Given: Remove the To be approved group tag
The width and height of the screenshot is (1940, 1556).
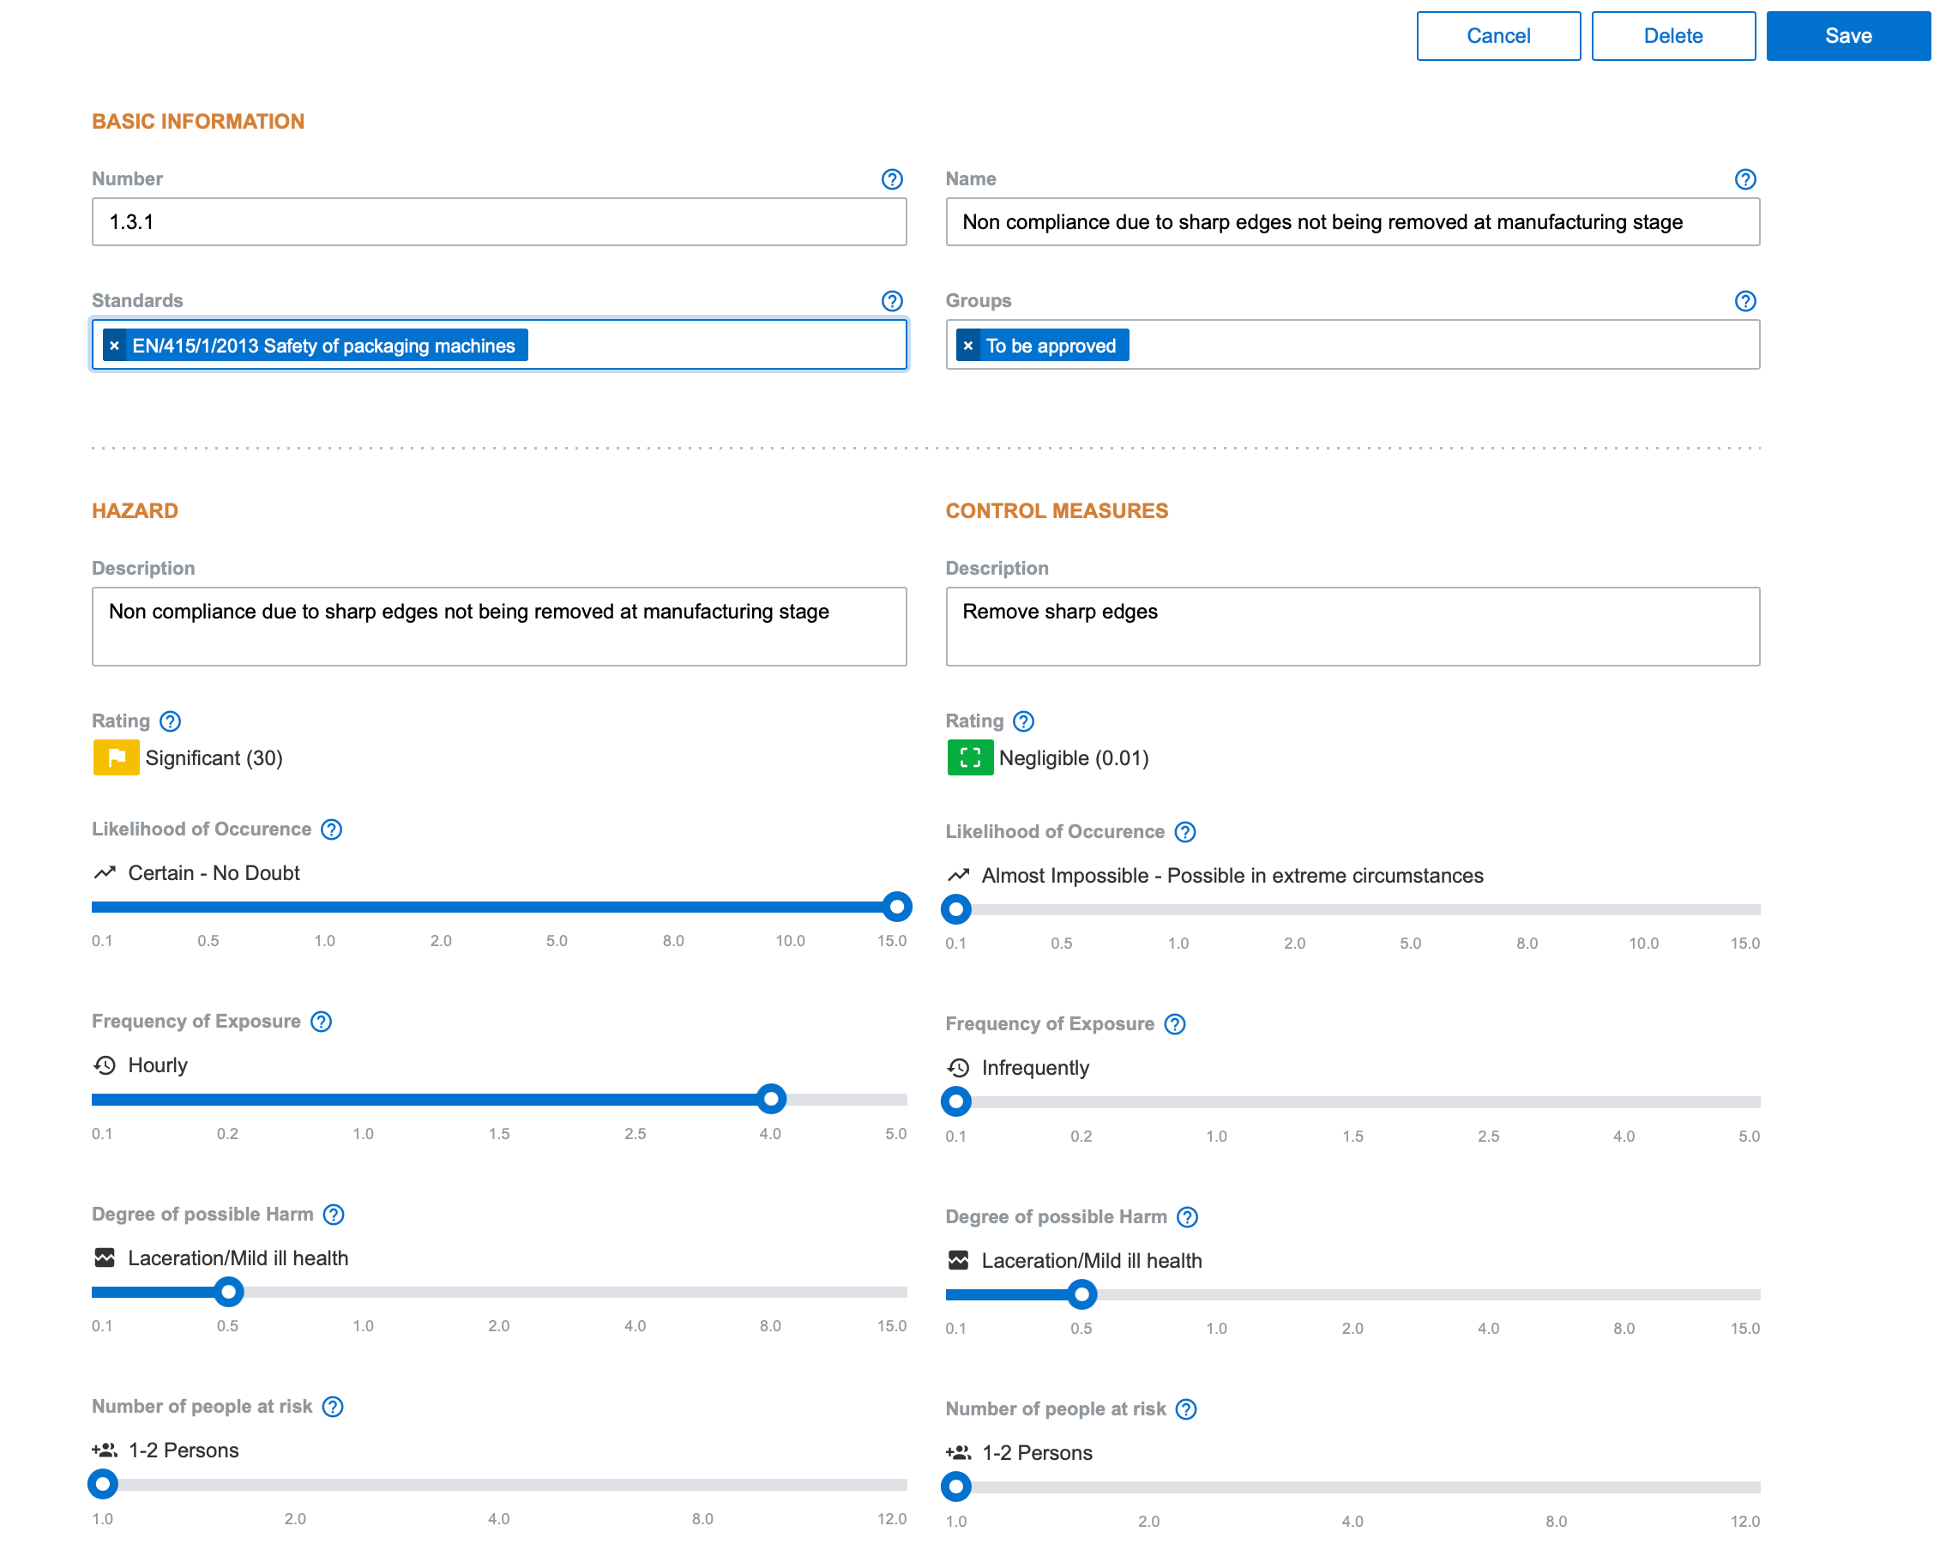Looking at the screenshot, I should 967,346.
